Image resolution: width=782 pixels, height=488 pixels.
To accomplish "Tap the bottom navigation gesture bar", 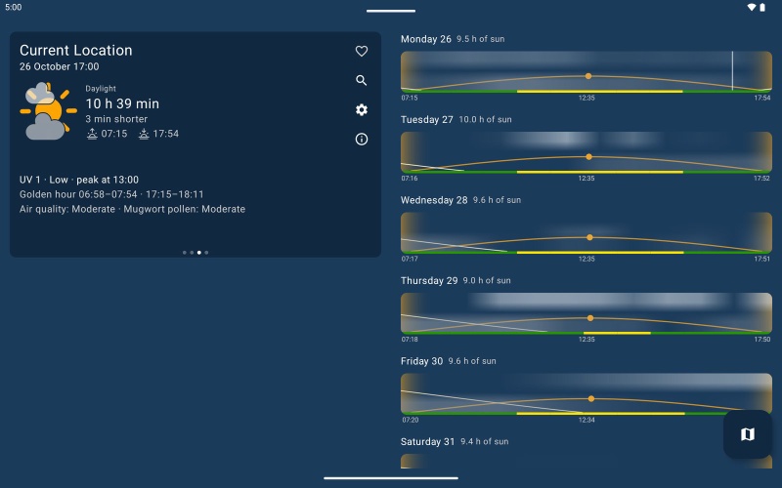I will (390, 478).
